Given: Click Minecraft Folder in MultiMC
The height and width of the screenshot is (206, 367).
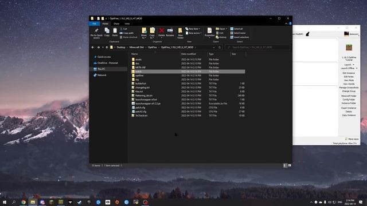Looking at the screenshot, I should [x=349, y=96].
